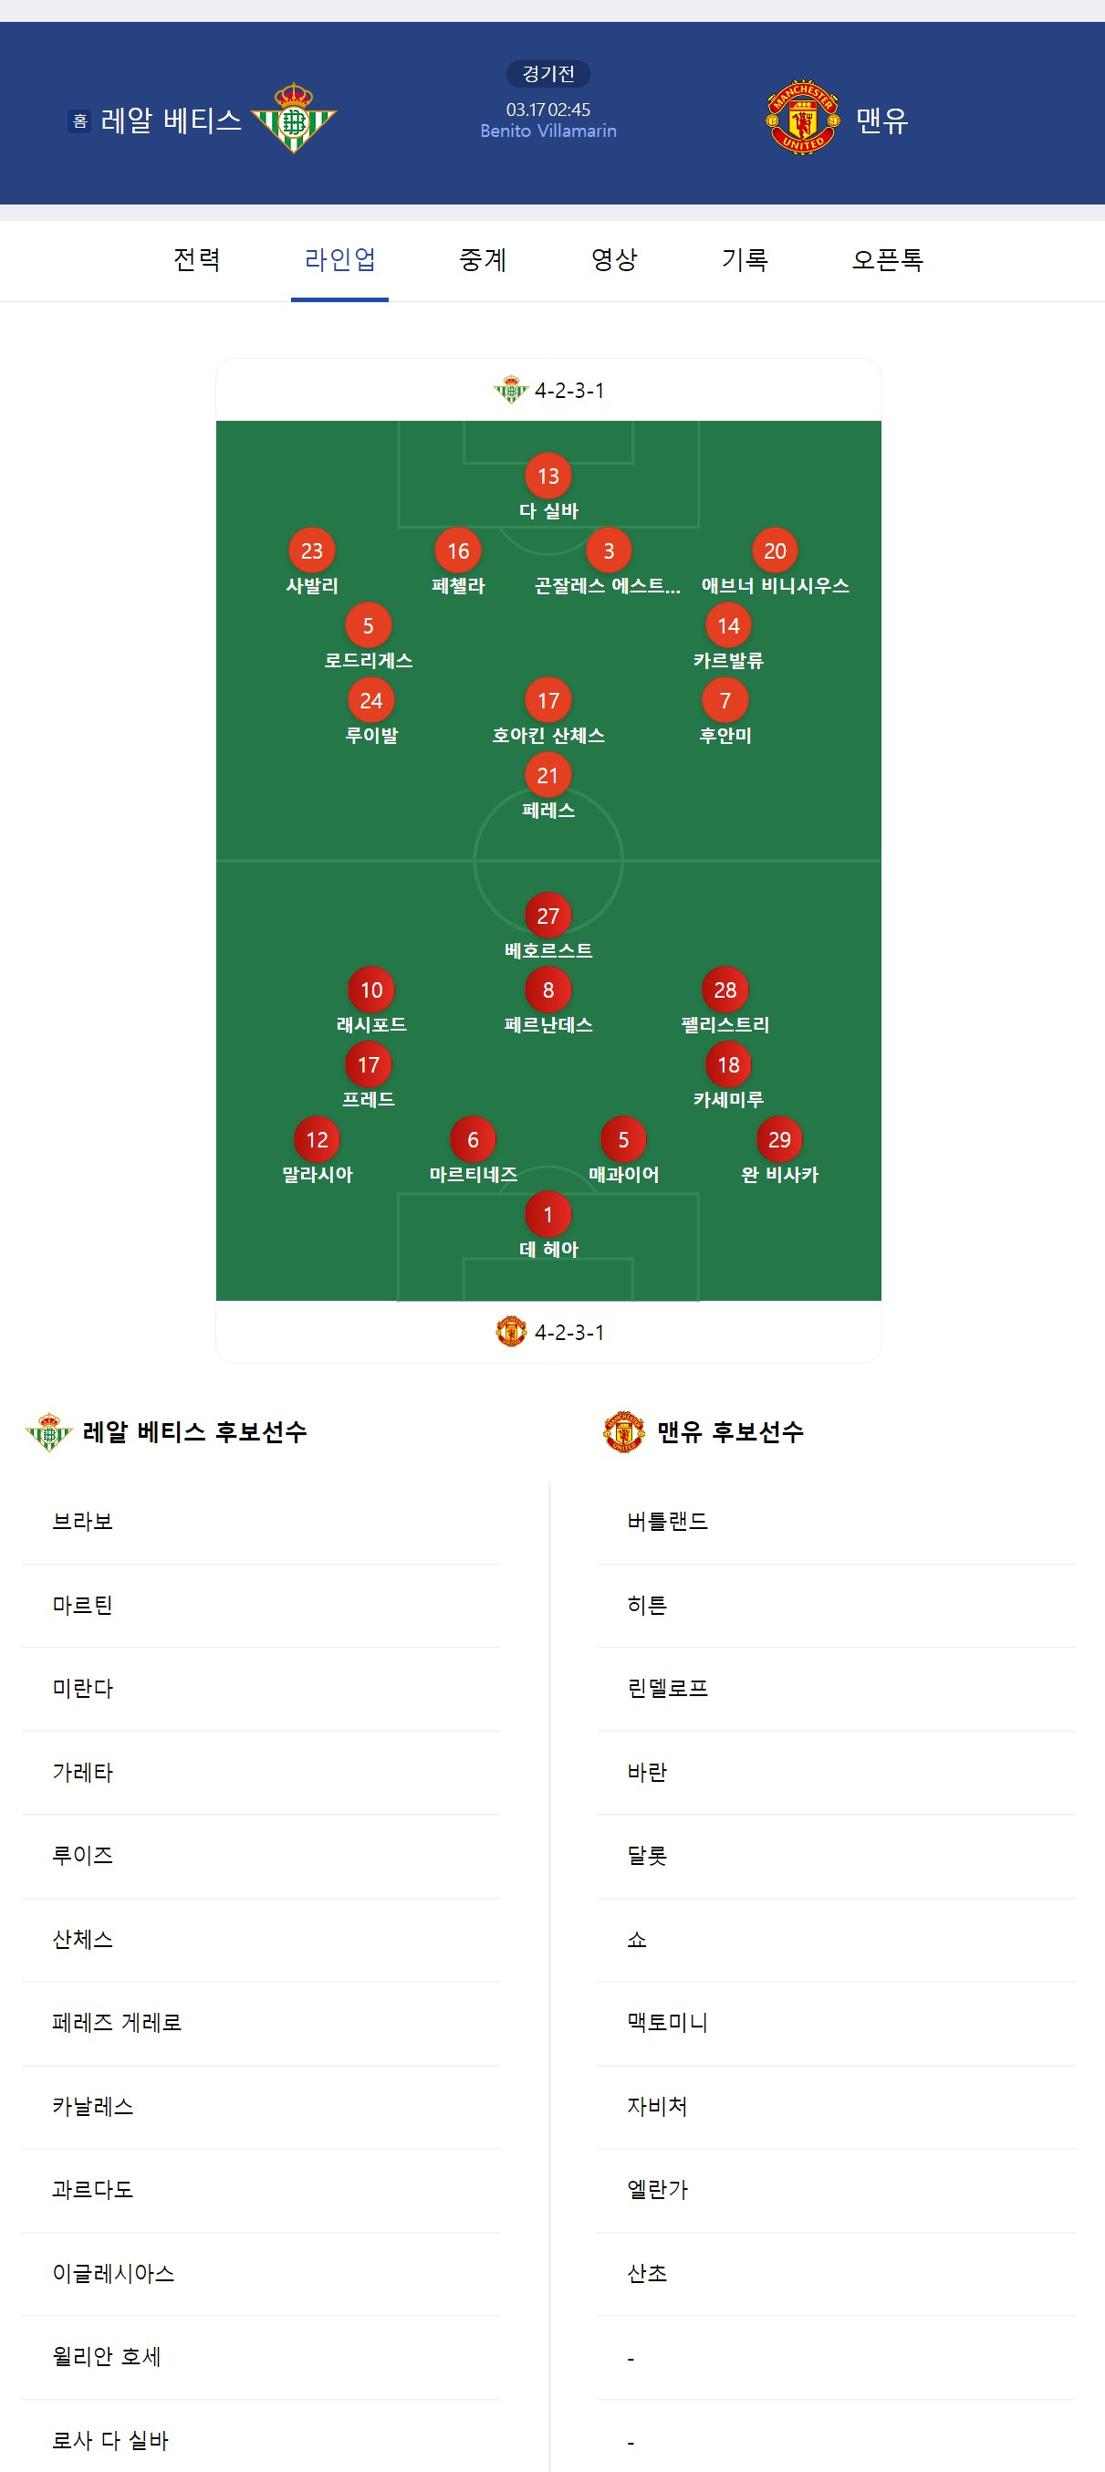Open the 전력 tab
The width and height of the screenshot is (1105, 2472).
coord(196,259)
